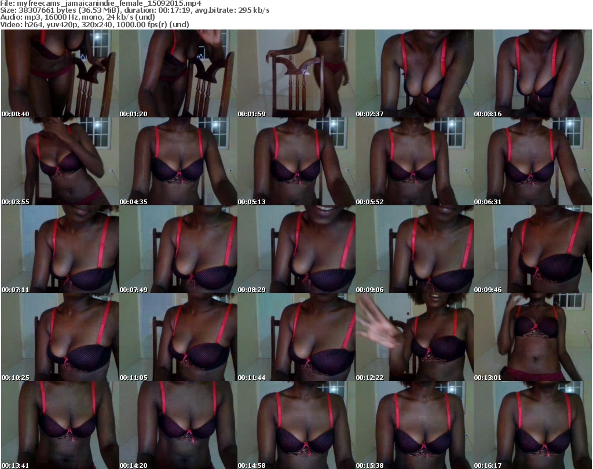
Task: Open the frame labeled 00:11:05
Action: 178,338
